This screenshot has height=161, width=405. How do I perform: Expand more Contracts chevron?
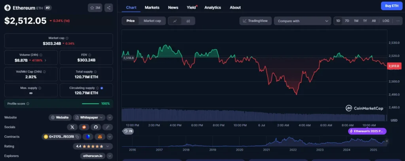[110, 137]
